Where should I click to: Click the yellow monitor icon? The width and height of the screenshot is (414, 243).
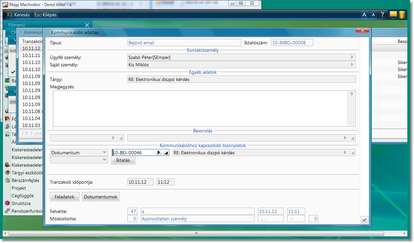click(x=393, y=15)
